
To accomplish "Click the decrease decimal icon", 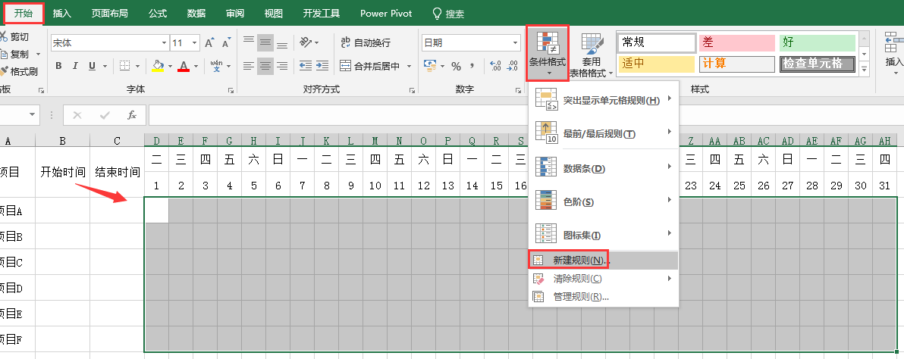I will pyautogui.click(x=511, y=66).
